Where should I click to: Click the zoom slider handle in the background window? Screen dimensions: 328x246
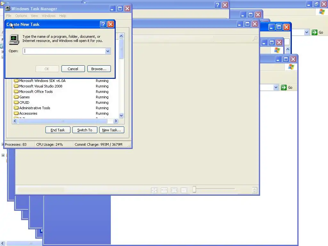194,189
